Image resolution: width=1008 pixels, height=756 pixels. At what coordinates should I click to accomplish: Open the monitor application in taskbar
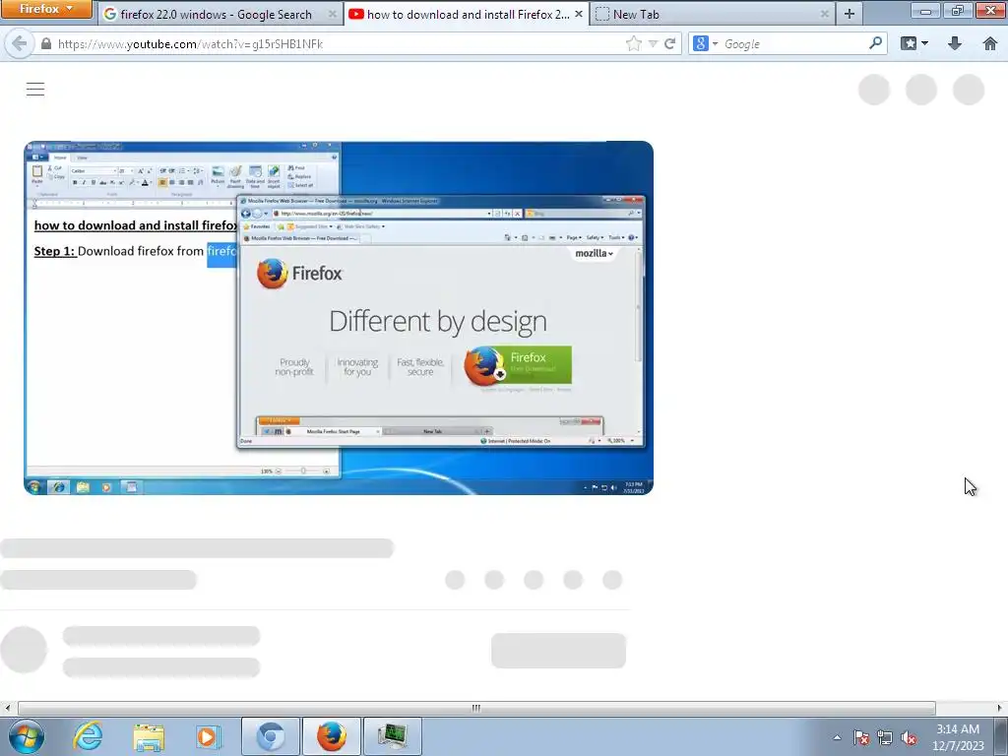[x=393, y=736]
